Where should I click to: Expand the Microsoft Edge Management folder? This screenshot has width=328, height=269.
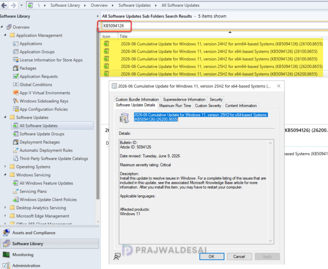(x=5, y=216)
